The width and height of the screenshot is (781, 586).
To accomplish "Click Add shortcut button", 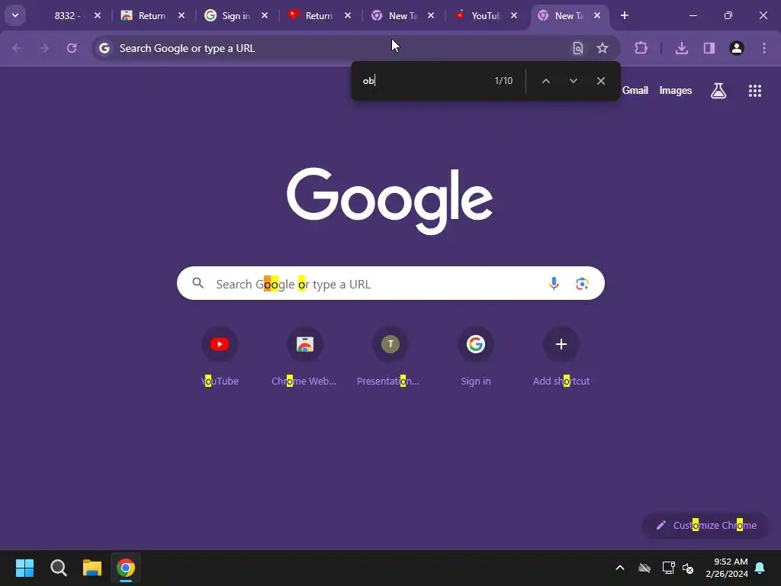I will pos(561,357).
